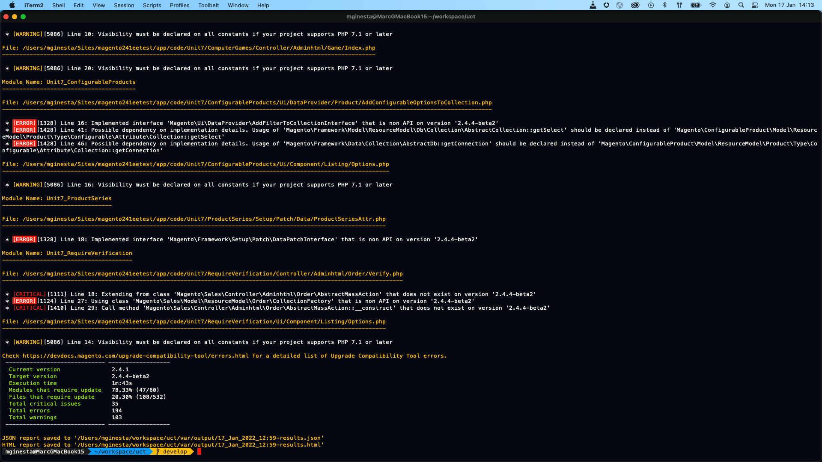Screen dimensions: 822x462
Task: Click the AirPods audio menu bar icon
Action: [x=680, y=5]
